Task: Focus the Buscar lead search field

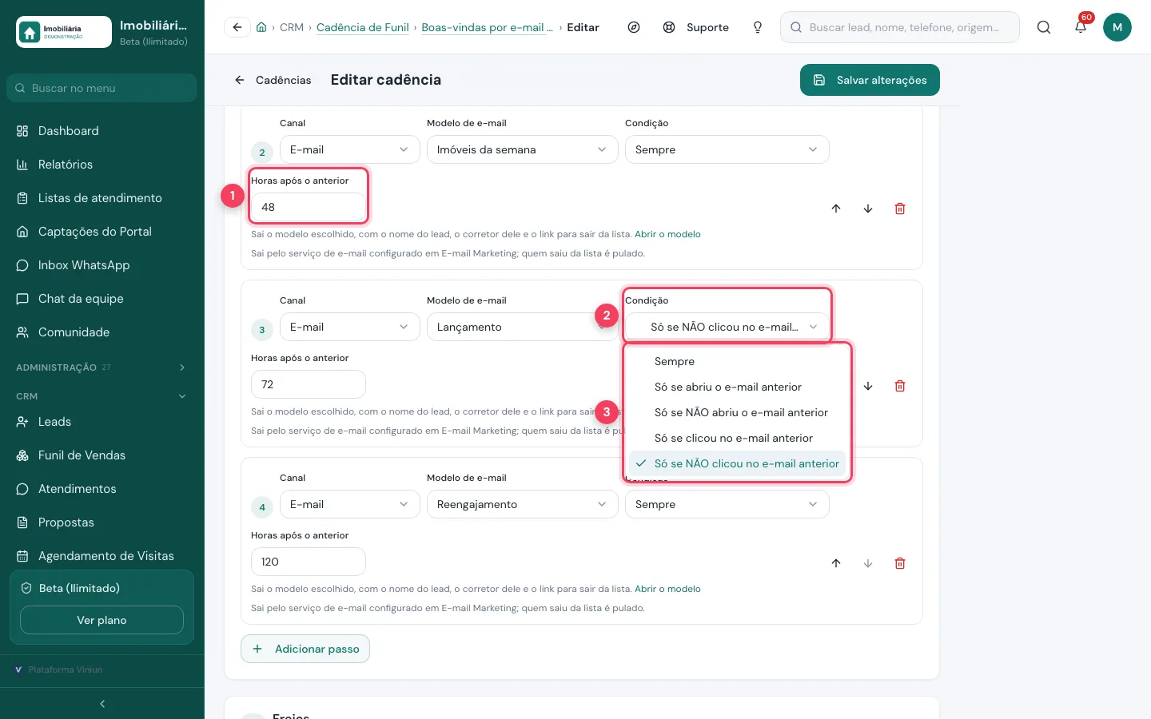Action: [900, 27]
